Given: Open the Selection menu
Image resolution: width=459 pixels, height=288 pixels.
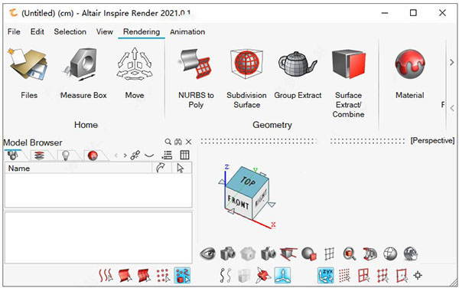Looking at the screenshot, I should tap(70, 31).
